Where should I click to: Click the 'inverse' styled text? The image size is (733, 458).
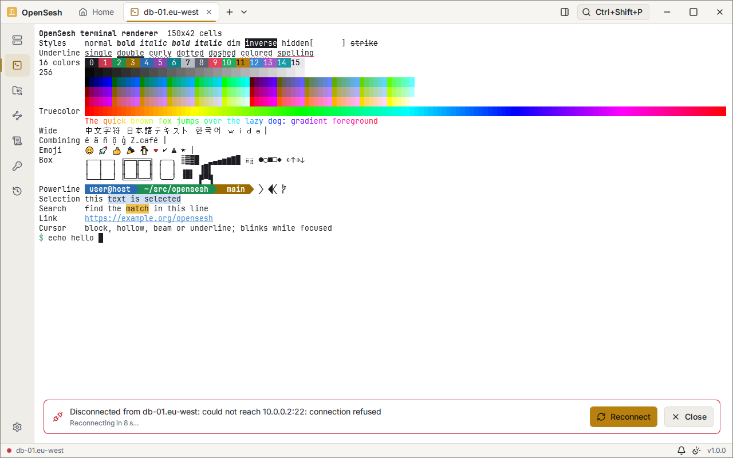(261, 44)
